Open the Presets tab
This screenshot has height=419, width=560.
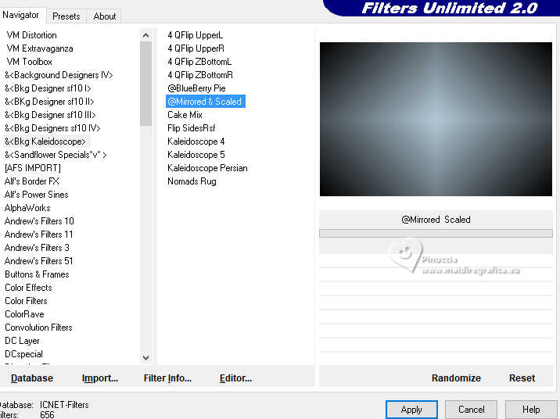tap(66, 16)
